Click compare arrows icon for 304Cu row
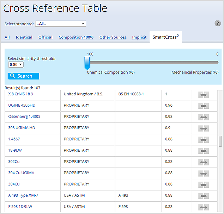 (x=204, y=185)
